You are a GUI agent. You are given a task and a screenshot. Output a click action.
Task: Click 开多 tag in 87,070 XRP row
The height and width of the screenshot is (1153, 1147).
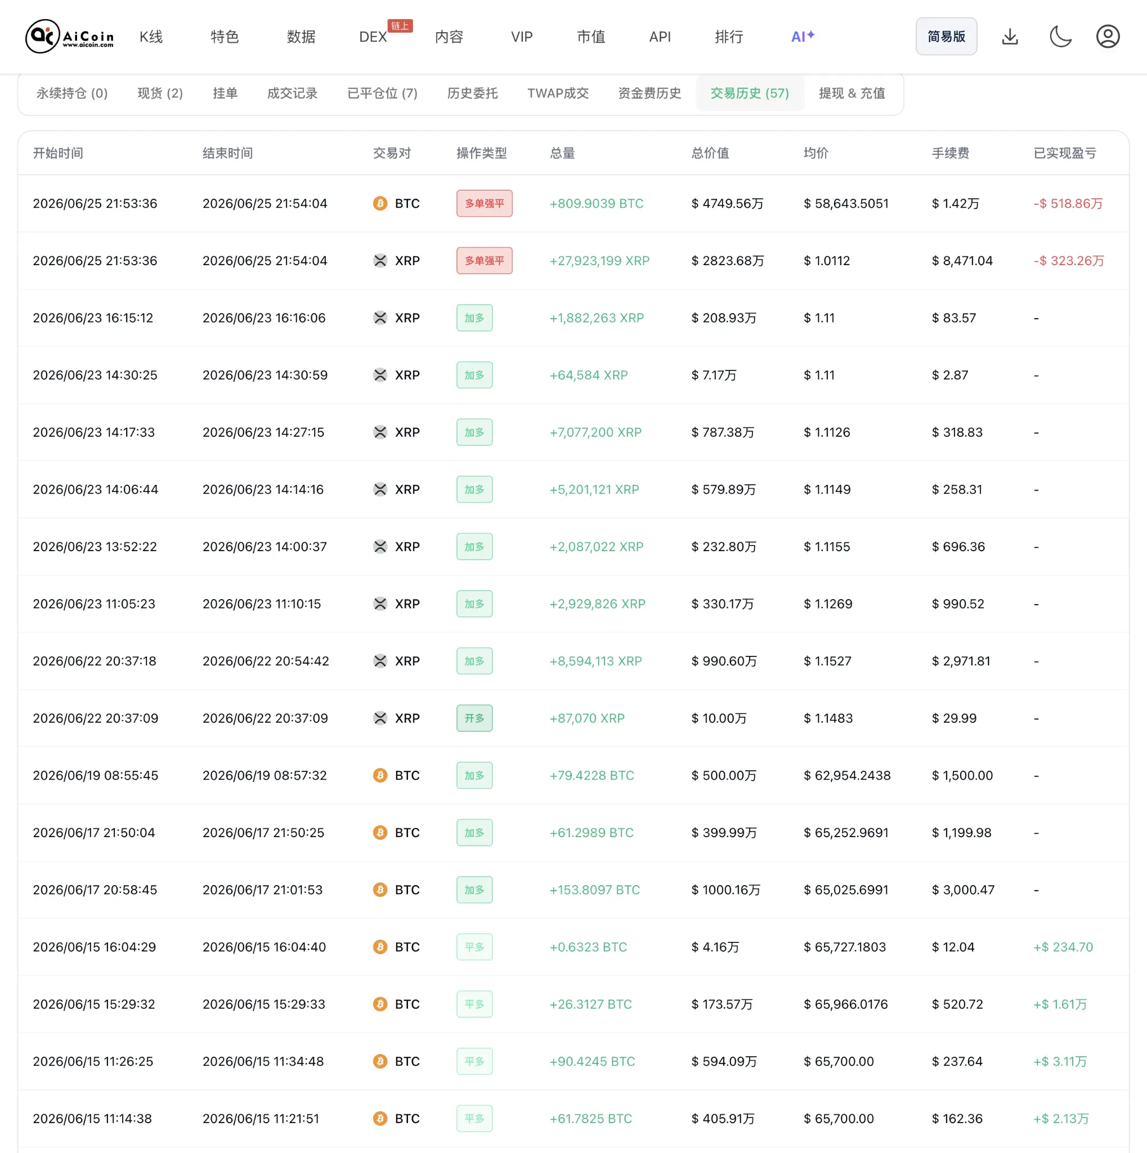pyautogui.click(x=474, y=718)
